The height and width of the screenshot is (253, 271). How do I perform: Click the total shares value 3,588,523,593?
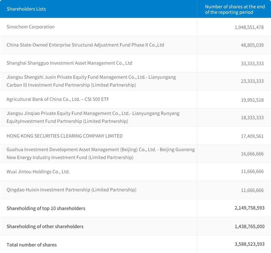(x=249, y=244)
